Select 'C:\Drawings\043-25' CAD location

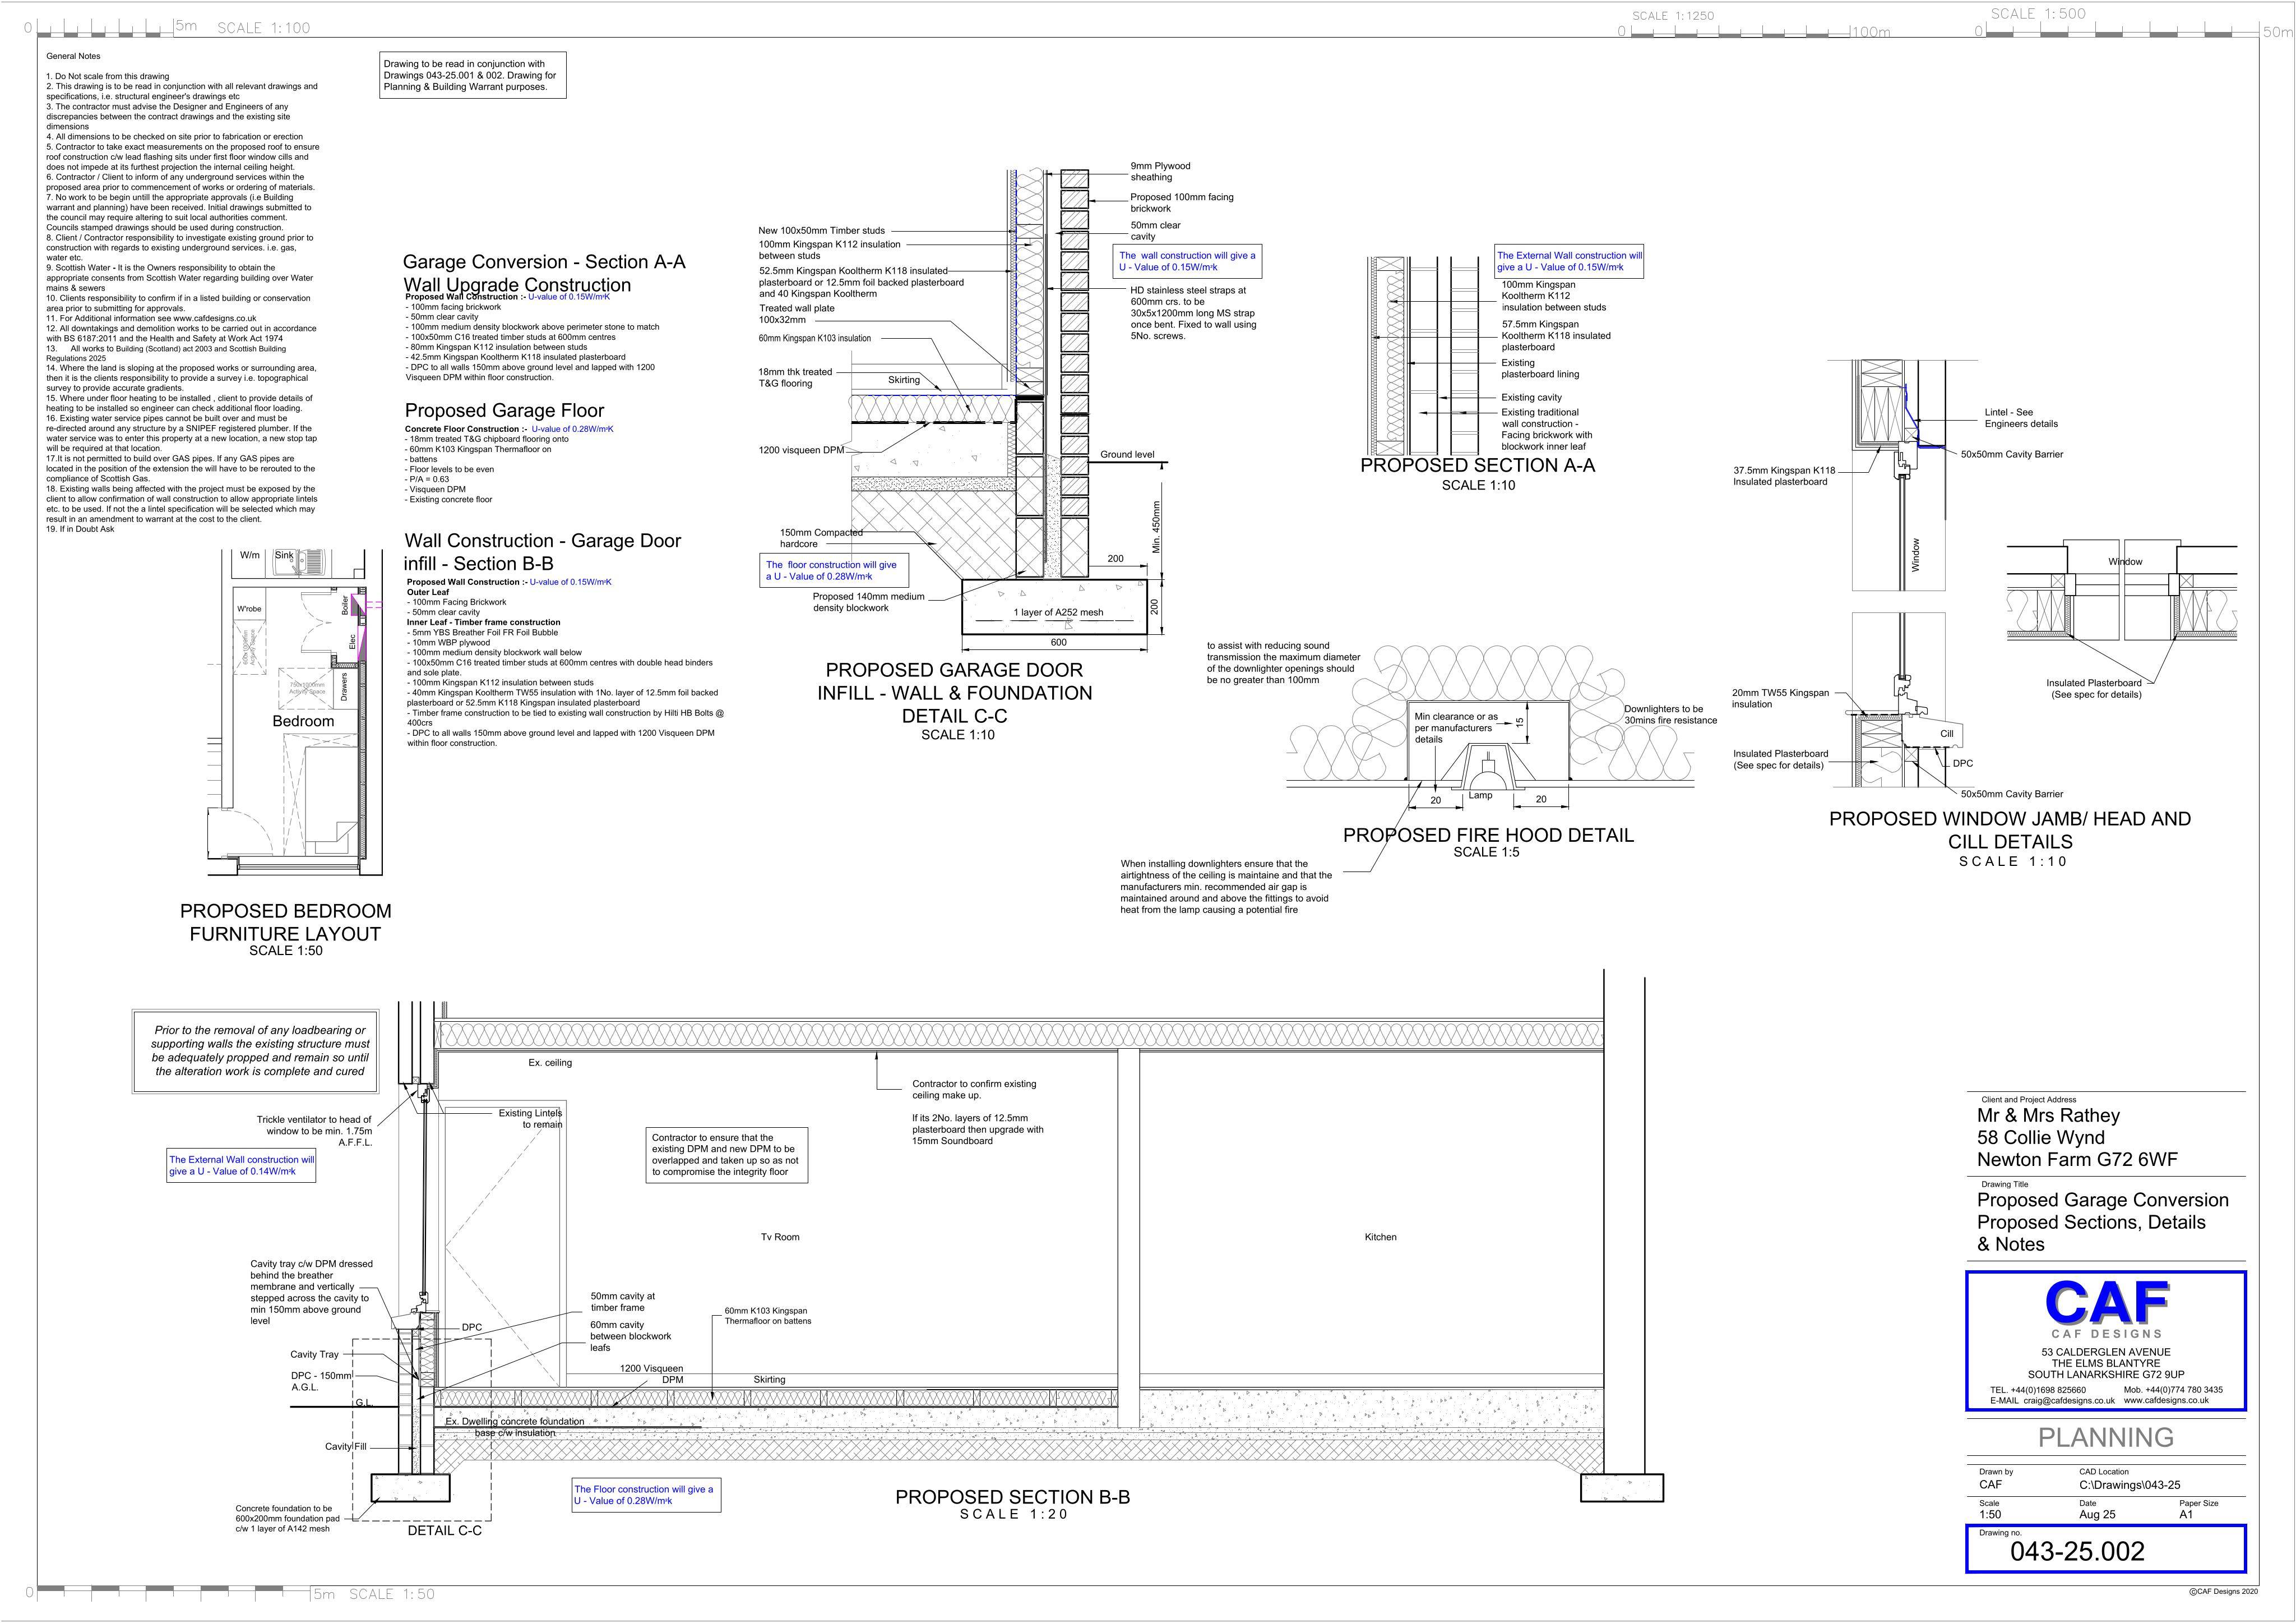(2129, 1485)
